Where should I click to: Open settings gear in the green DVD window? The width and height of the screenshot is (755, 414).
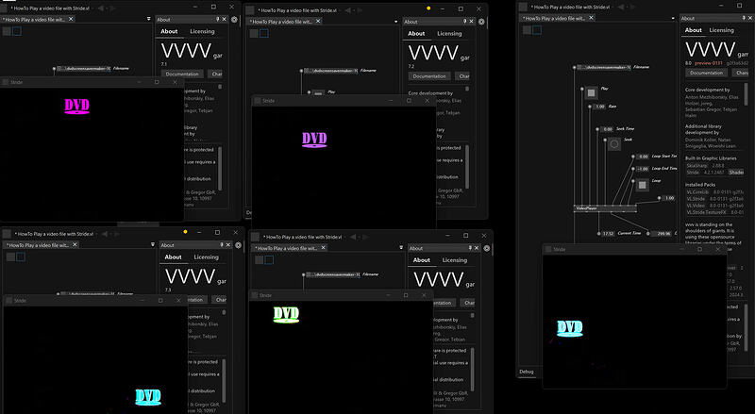[486, 248]
